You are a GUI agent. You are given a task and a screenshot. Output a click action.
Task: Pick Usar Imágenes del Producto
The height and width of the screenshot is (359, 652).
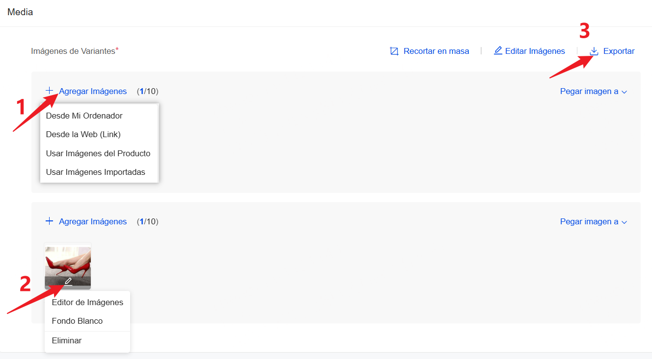(98, 153)
